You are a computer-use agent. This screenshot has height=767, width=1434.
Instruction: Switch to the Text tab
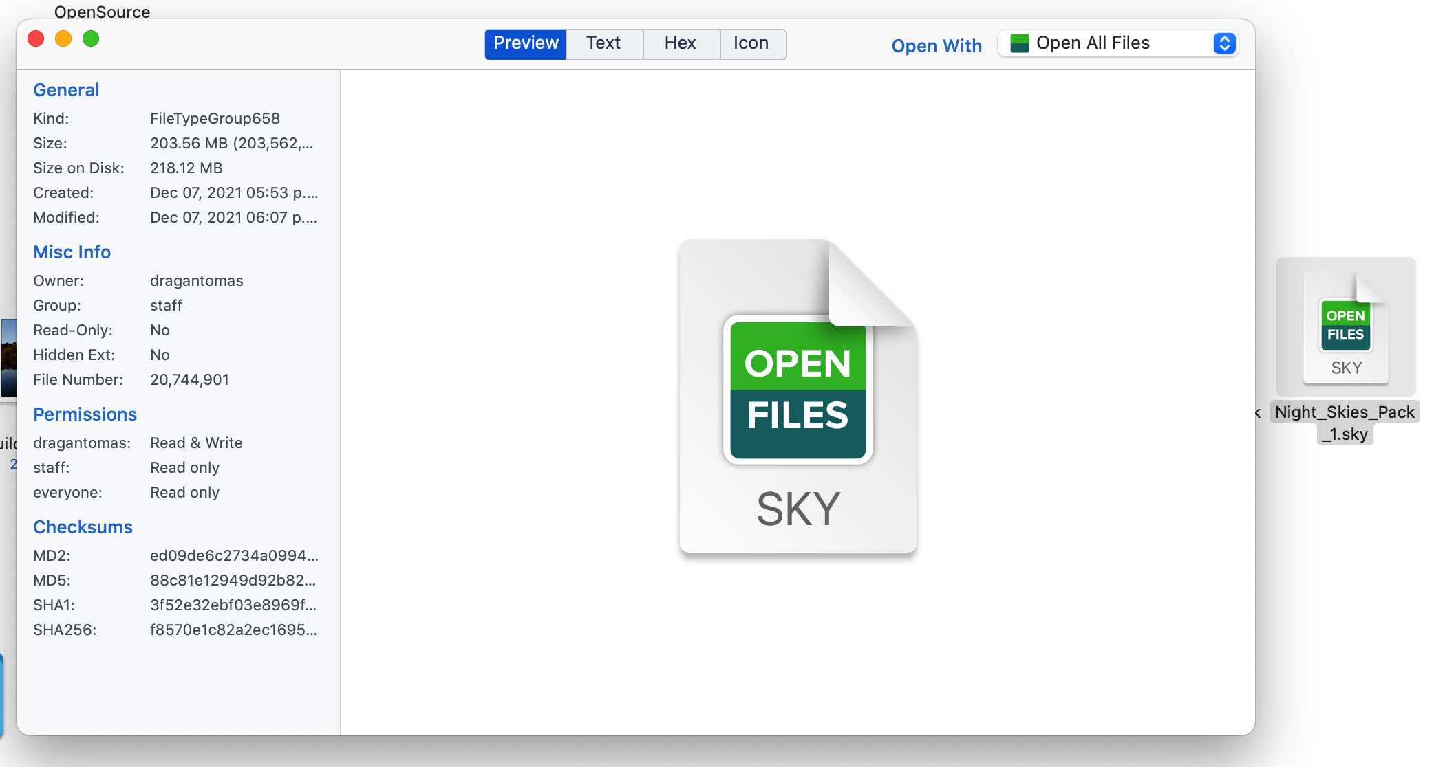tap(603, 43)
